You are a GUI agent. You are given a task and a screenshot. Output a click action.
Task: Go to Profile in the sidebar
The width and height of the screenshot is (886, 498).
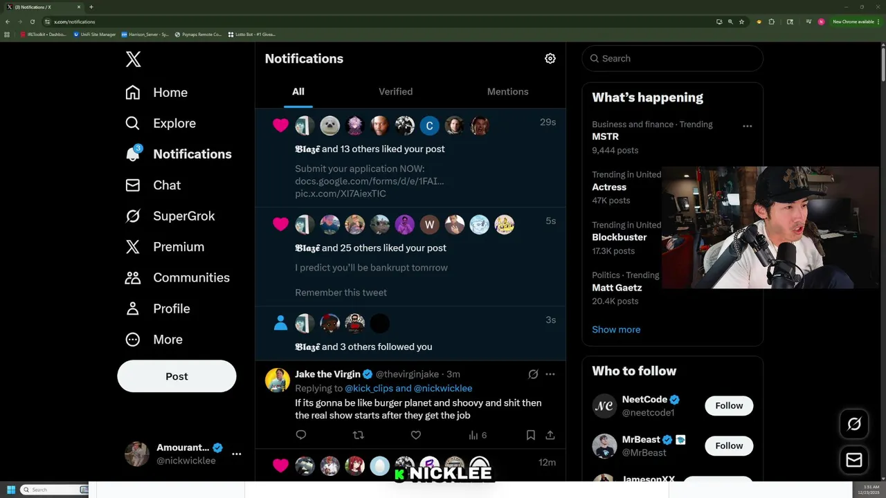coord(157,308)
